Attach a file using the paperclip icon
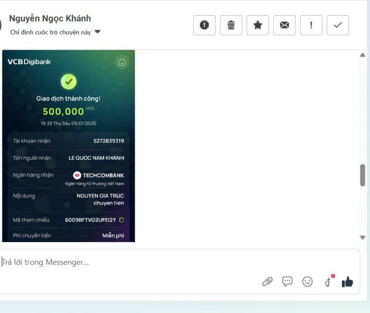This screenshot has height=313, width=370. (267, 282)
